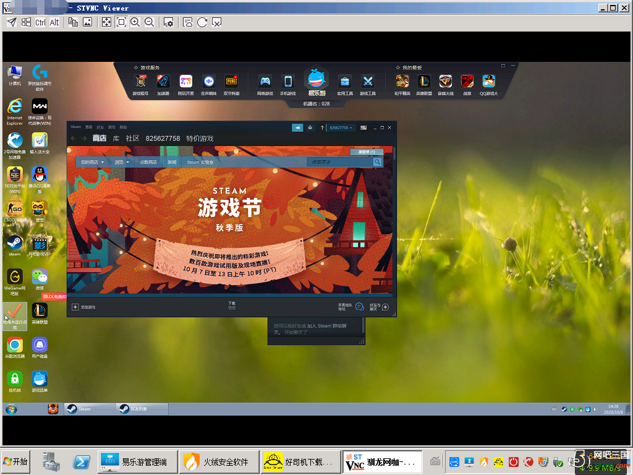Image resolution: width=633 pixels, height=475 pixels.
Task: Zoom out using the VNC toolbar magnifier
Action: pos(150,22)
